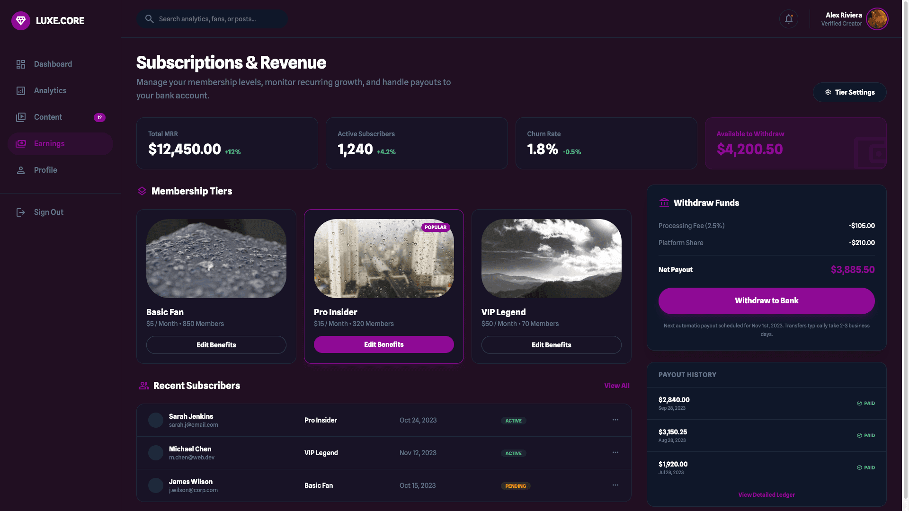This screenshot has height=511, width=909.
Task: Click the Sign Out arrow icon
Action: tap(21, 212)
